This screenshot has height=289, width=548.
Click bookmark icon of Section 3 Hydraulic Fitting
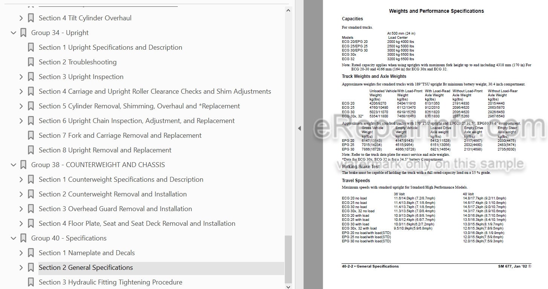click(x=31, y=282)
